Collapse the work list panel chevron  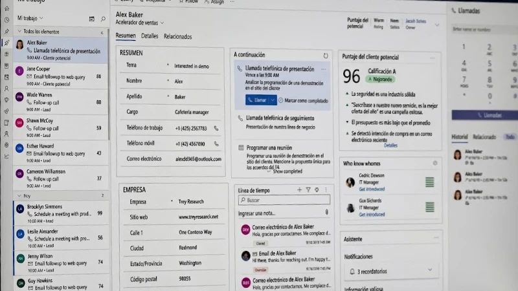tap(102, 33)
